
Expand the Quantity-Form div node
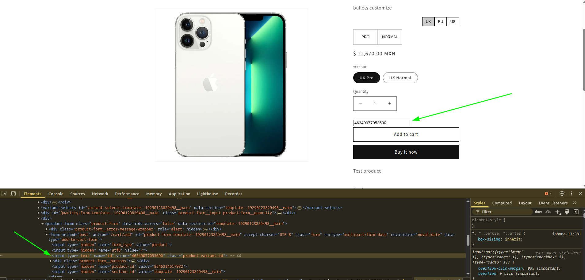[x=38, y=213]
